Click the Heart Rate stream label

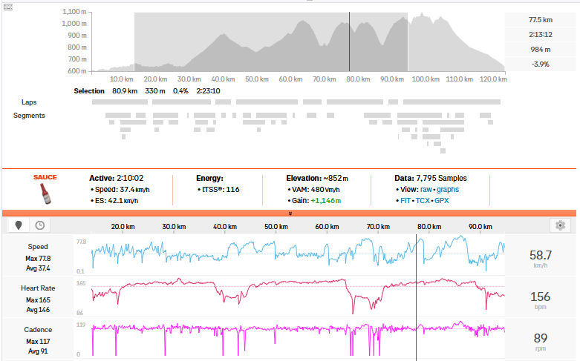(x=38, y=288)
